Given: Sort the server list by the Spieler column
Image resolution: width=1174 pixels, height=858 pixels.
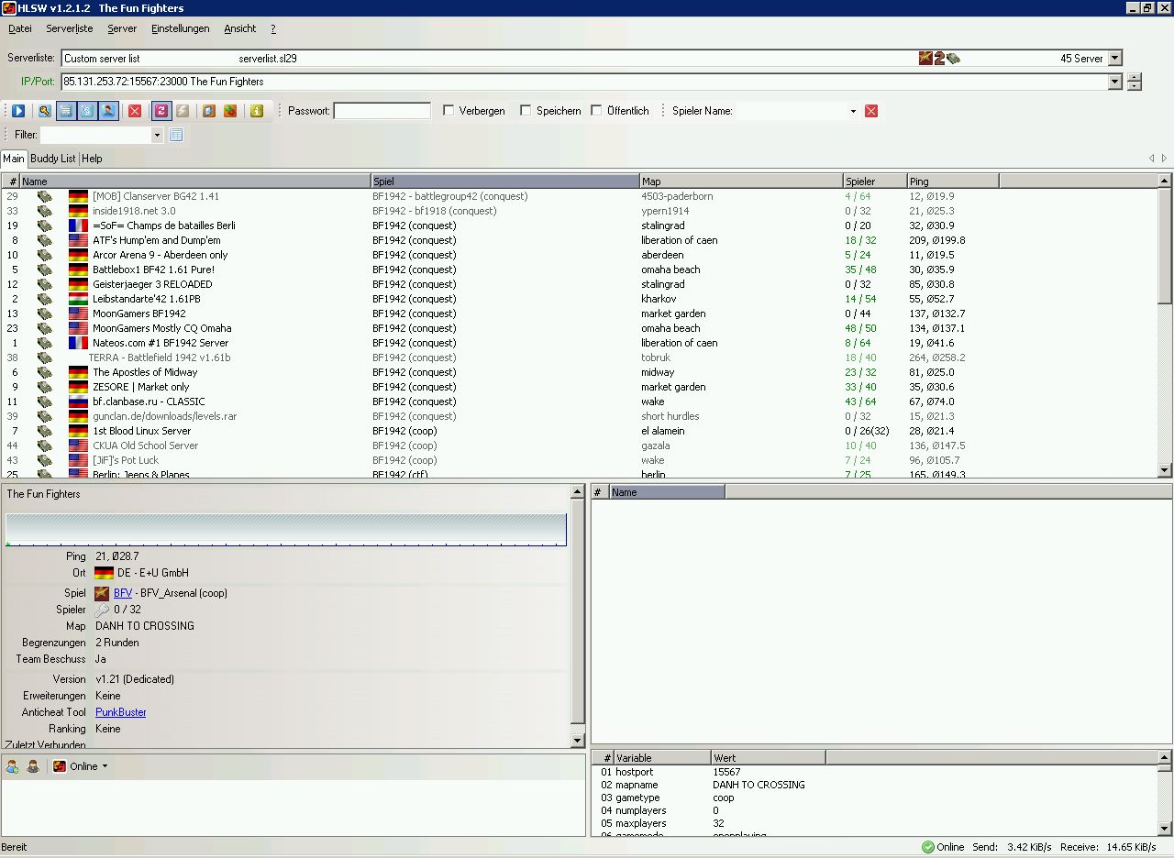Looking at the screenshot, I should tap(875, 181).
